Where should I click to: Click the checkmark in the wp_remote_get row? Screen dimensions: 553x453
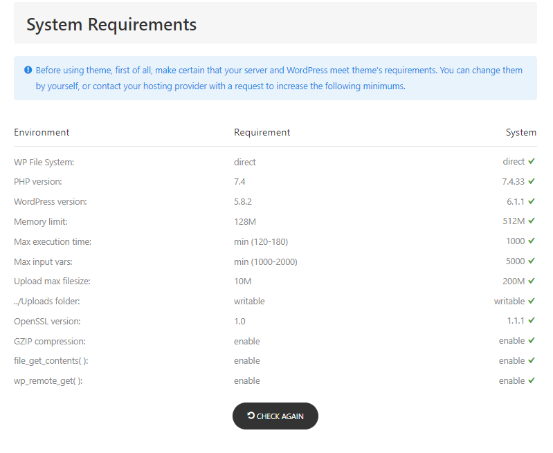[532, 381]
